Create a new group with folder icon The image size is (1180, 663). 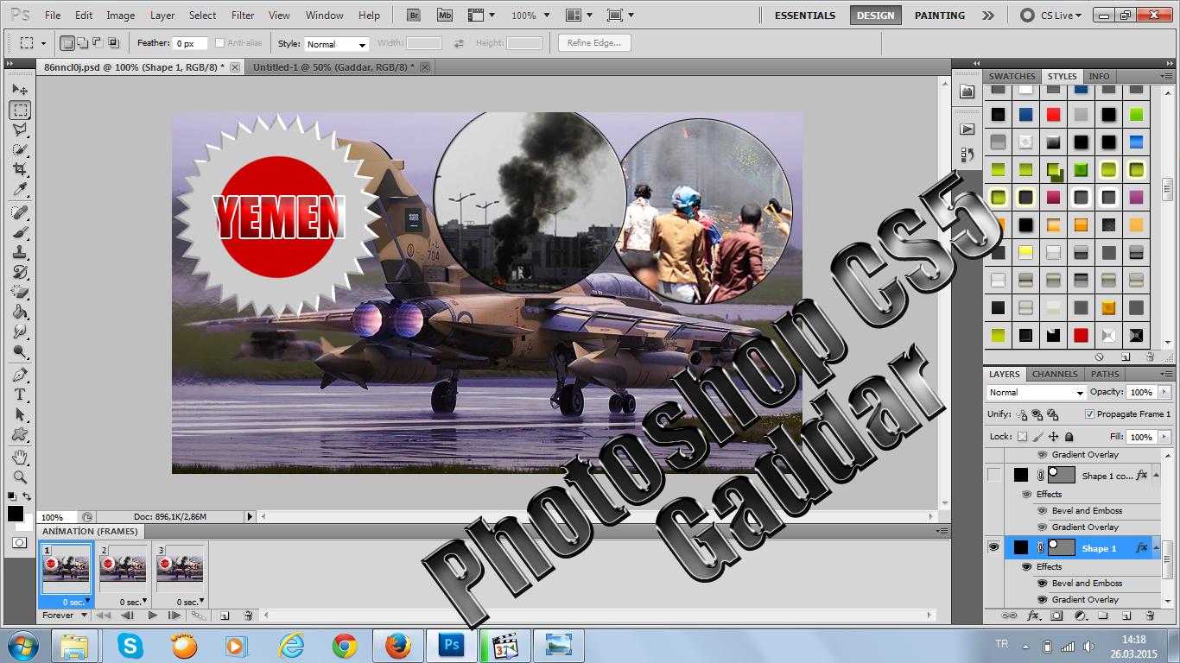(x=1103, y=616)
